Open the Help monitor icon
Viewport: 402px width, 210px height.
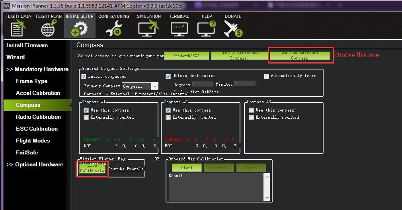coord(207,29)
